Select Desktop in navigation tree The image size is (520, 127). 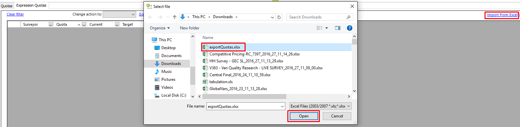(x=168, y=48)
